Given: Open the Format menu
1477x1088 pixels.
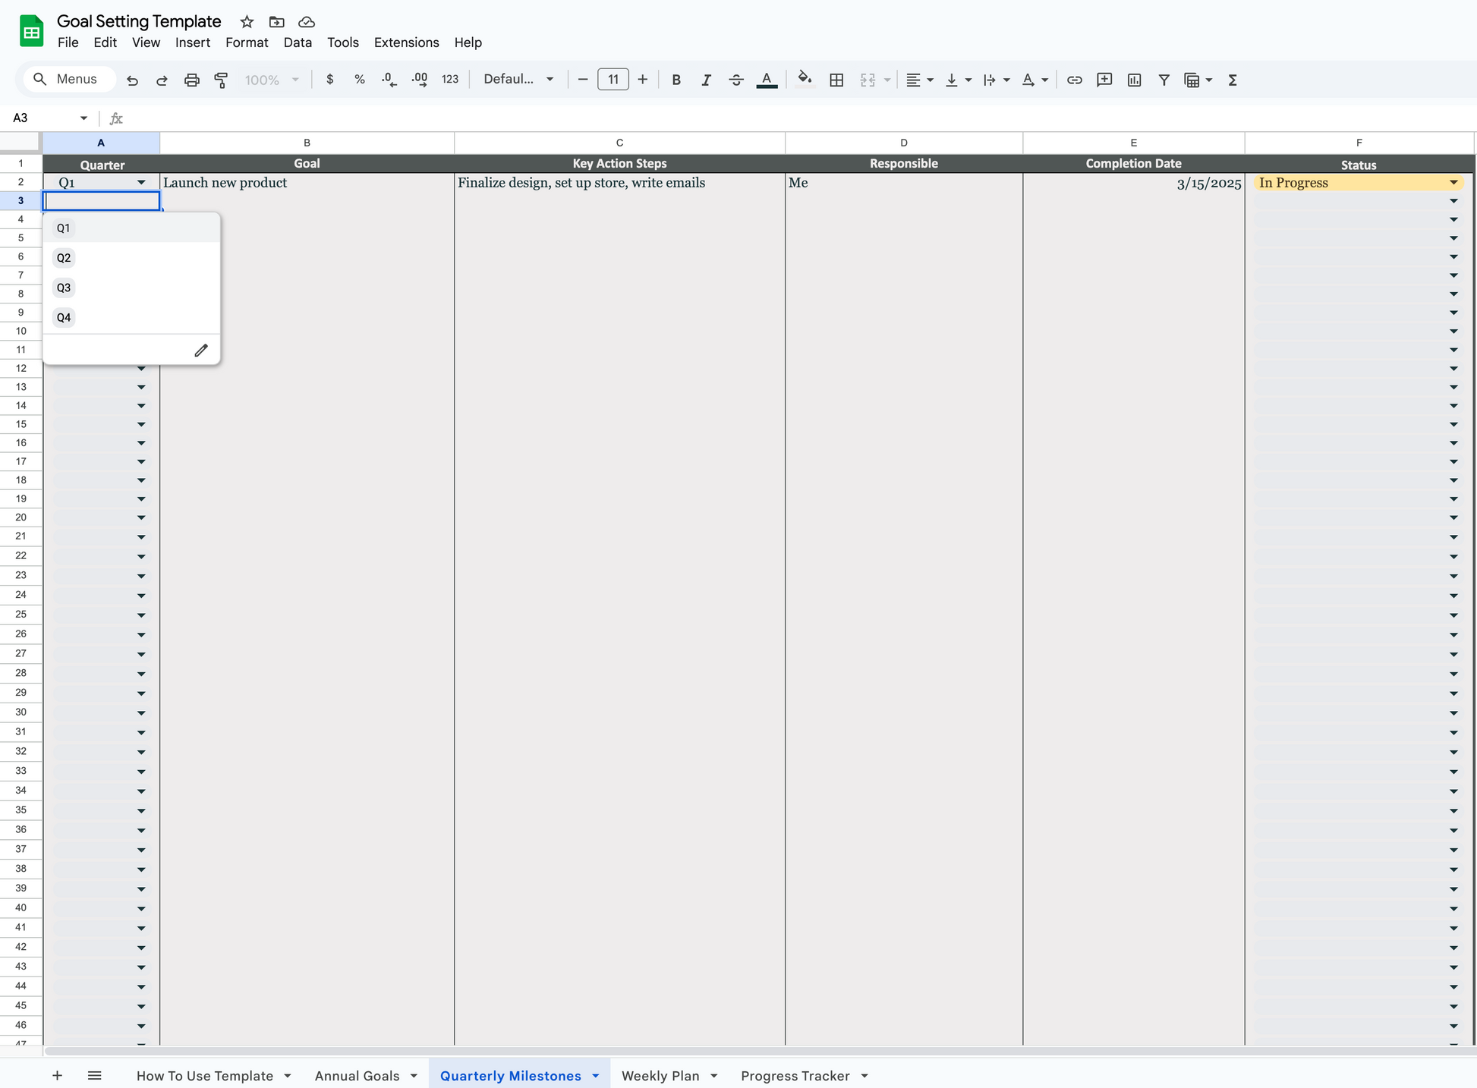Looking at the screenshot, I should 247,42.
